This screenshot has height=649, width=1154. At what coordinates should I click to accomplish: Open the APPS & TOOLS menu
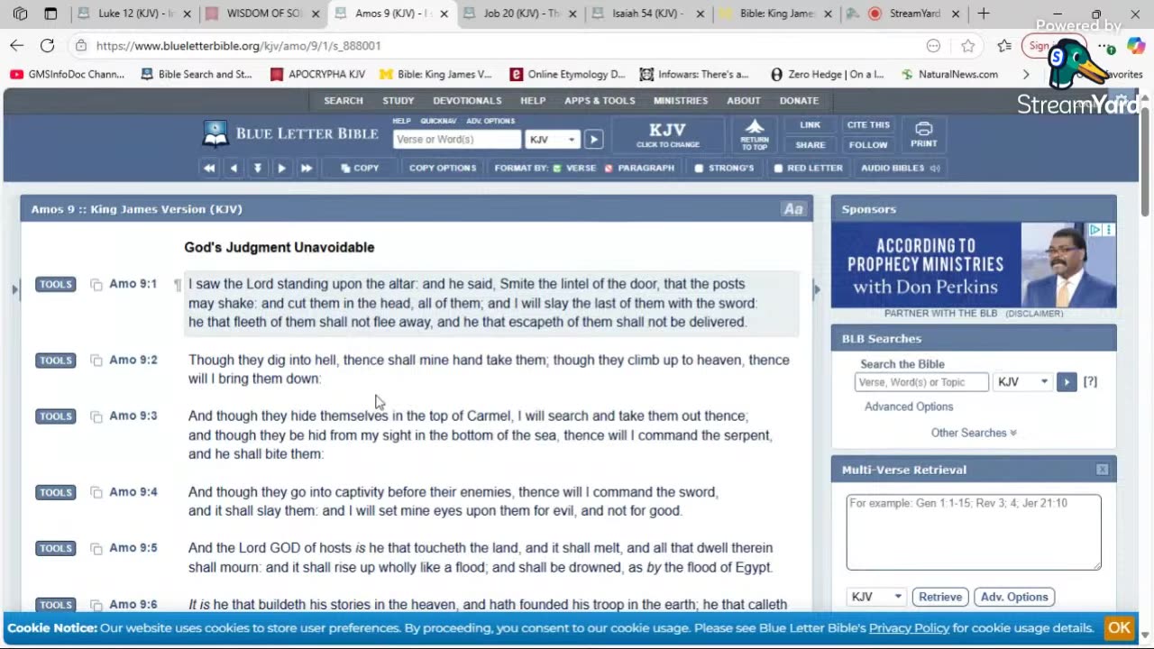click(x=600, y=101)
